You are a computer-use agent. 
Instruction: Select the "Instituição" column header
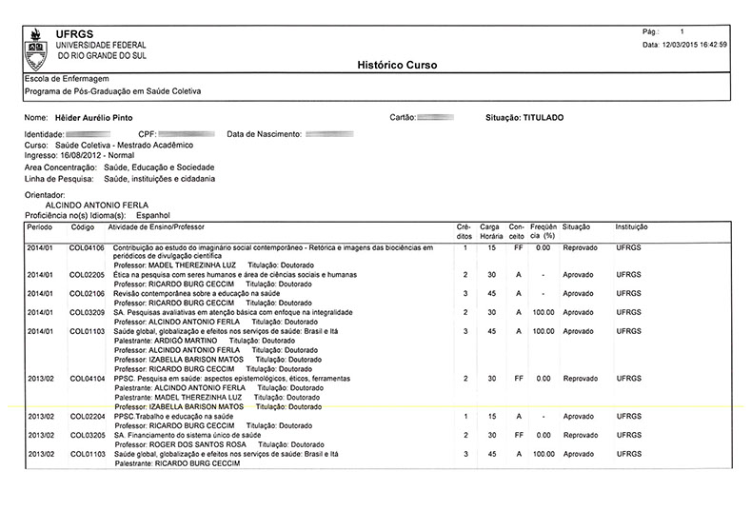coord(632,227)
